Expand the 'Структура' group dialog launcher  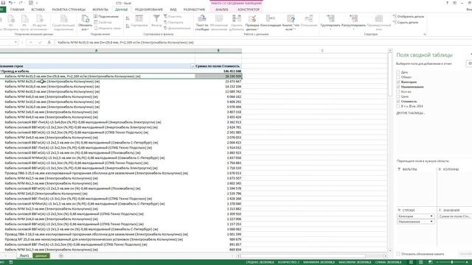pyautogui.click(x=425, y=35)
